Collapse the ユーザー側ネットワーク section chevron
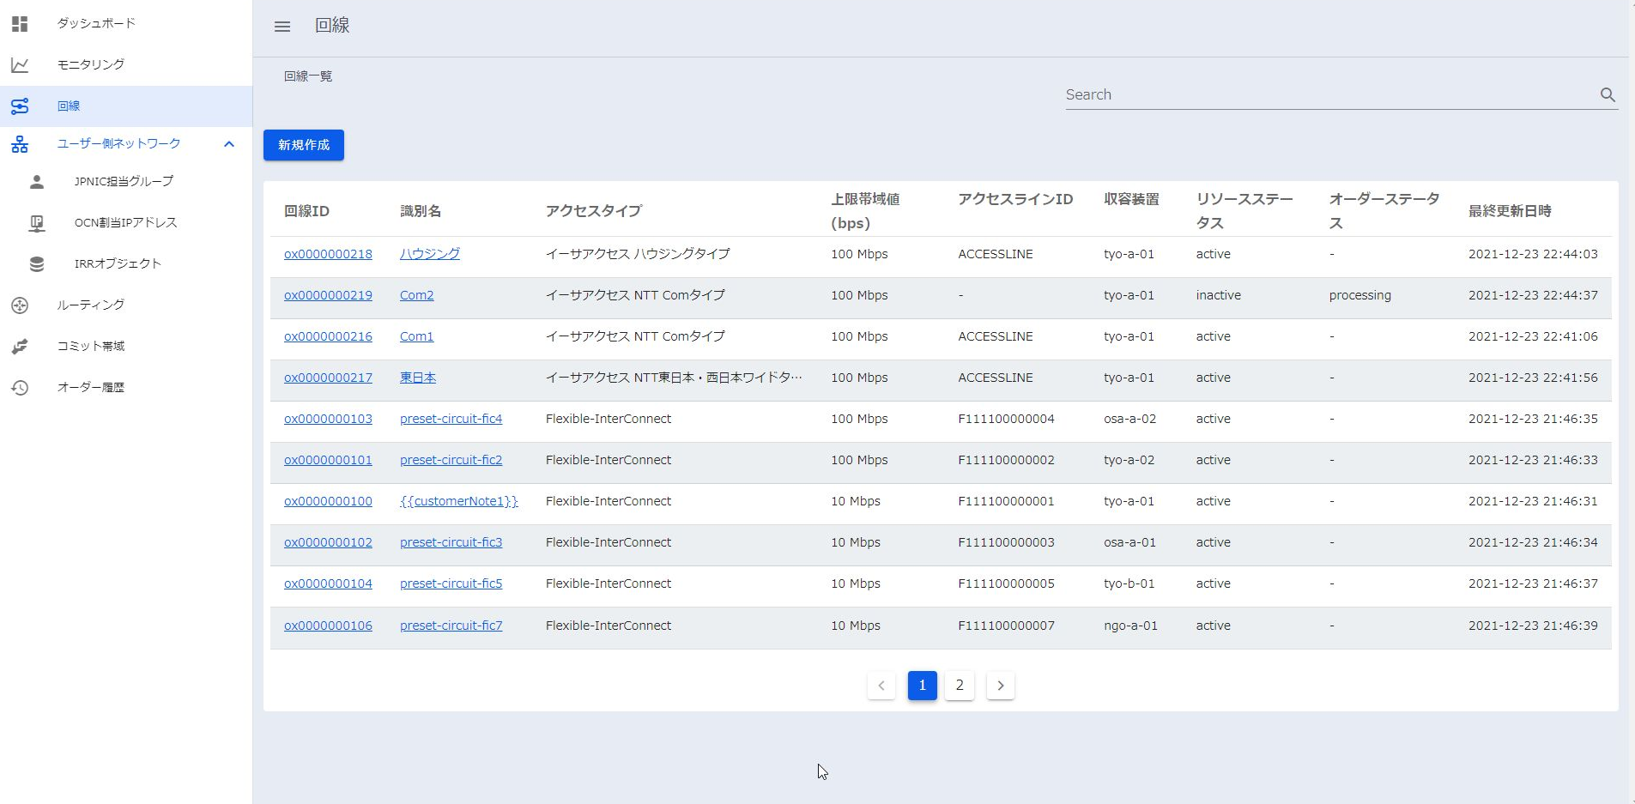Viewport: 1635px width, 804px height. point(229,144)
